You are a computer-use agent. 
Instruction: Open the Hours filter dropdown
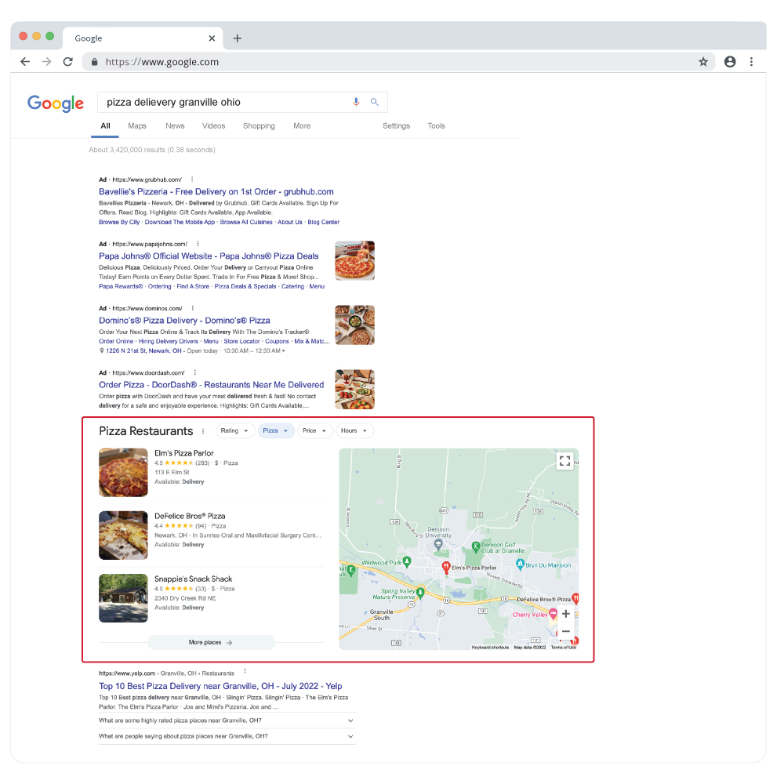354,430
